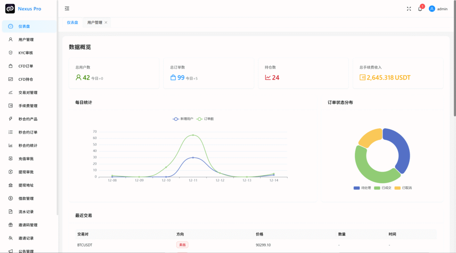
Task: Open 交易对管理 in the sidebar menu
Action: pos(28,93)
